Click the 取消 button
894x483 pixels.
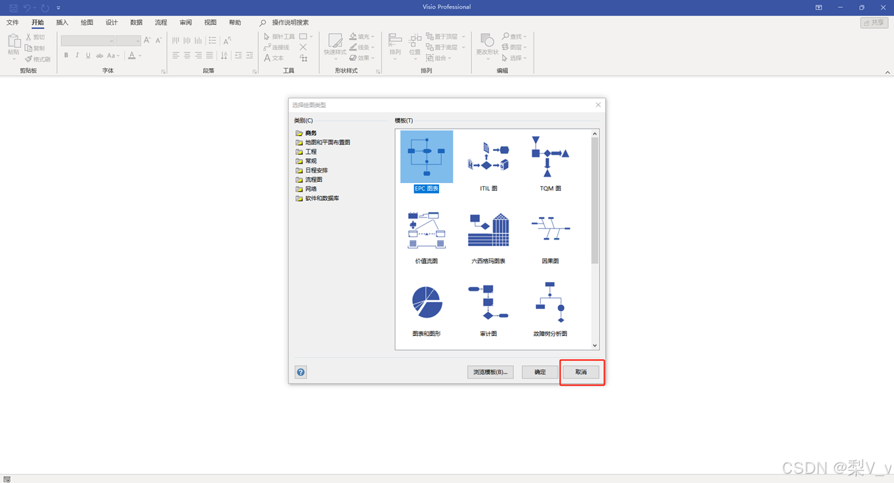[581, 372]
